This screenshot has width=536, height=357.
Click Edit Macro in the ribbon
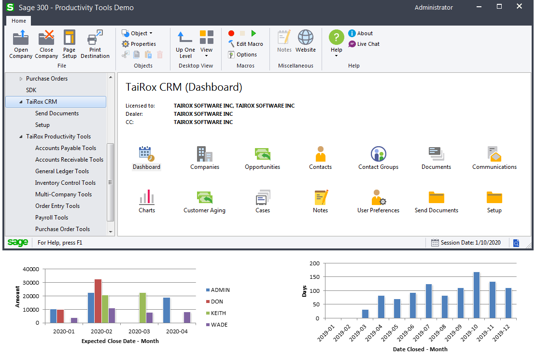pyautogui.click(x=245, y=44)
